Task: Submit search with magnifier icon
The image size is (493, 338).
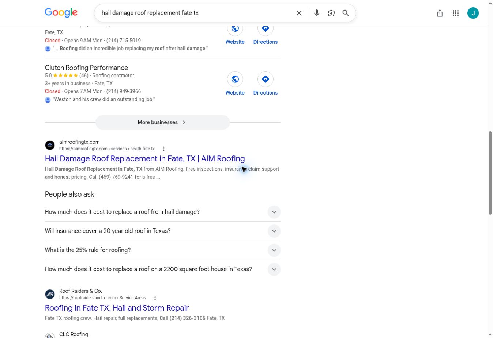Action: click(346, 13)
